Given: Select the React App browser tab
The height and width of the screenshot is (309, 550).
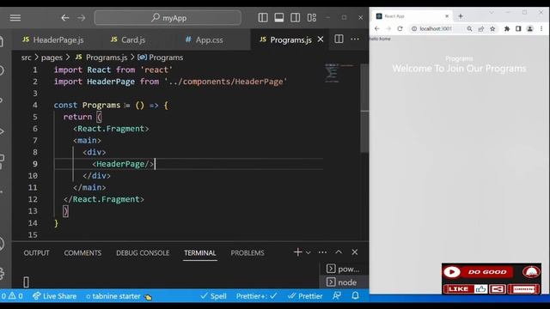Looking at the screenshot, I should [412, 16].
